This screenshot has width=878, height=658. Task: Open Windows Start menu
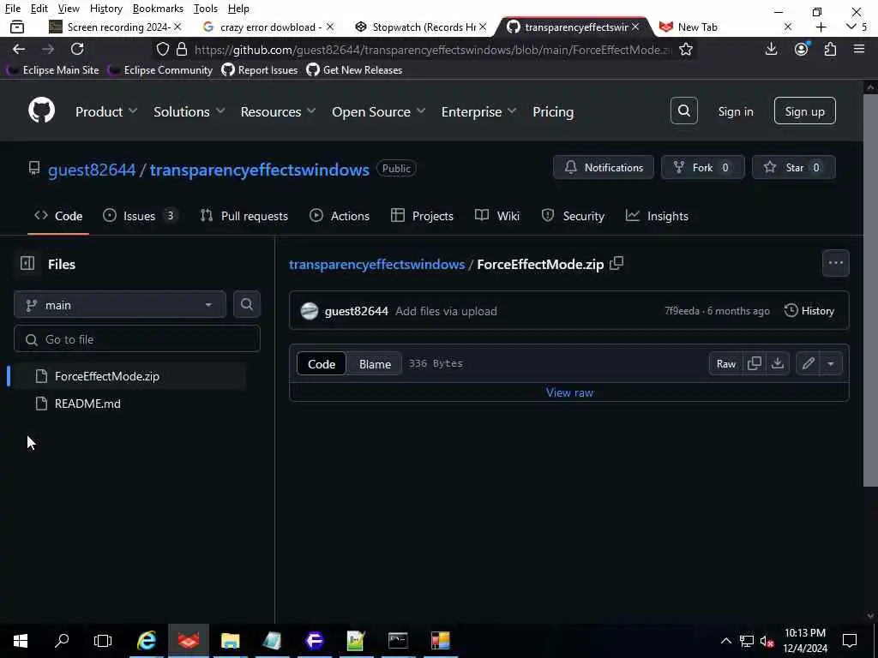21,640
